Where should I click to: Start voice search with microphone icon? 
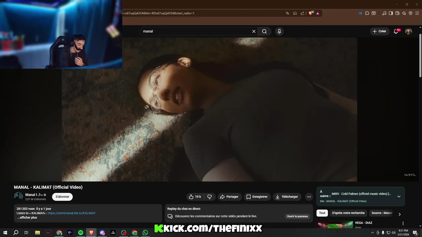(x=279, y=31)
